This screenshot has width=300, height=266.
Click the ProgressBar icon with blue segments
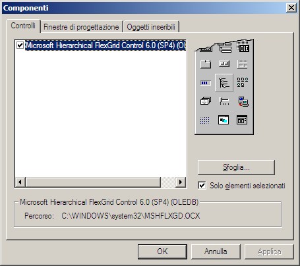[x=206, y=83]
